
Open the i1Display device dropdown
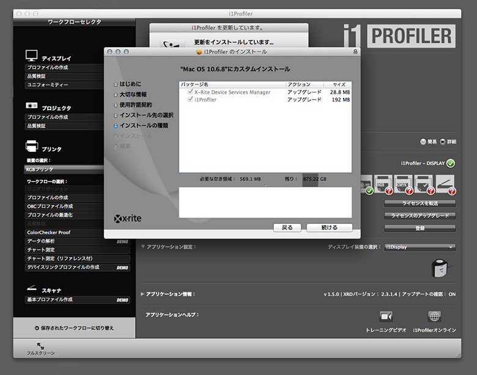pos(420,247)
